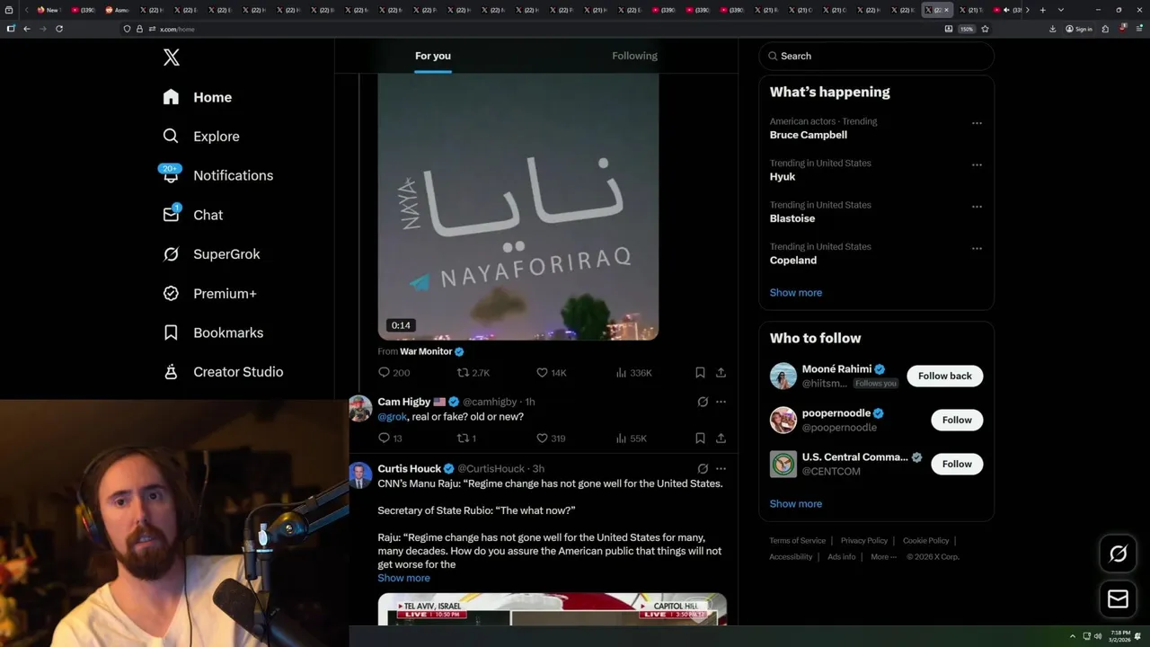This screenshot has height=647, width=1150.
Task: Open more options for Blastoise trend
Action: [977, 207]
